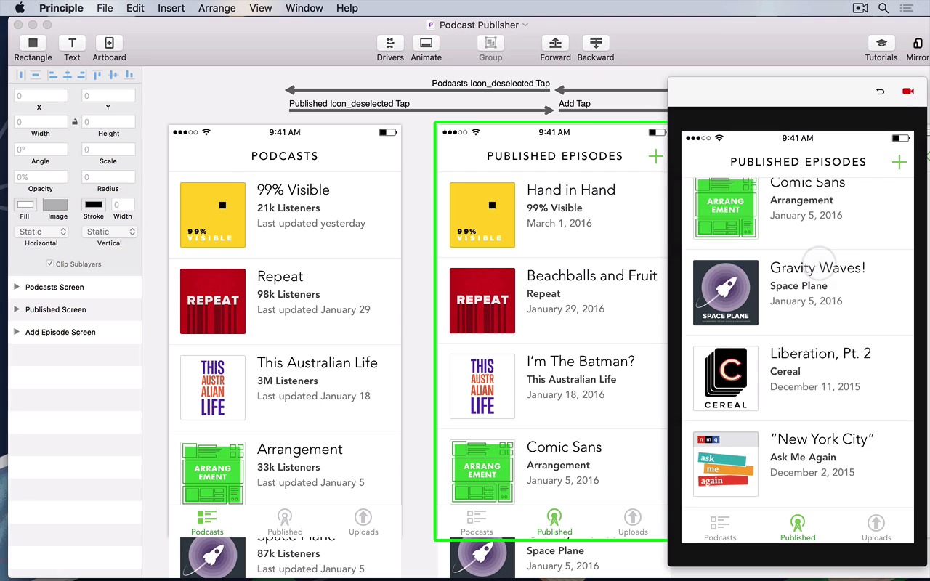Open the Edit menu
The image size is (930, 581).
click(135, 8)
